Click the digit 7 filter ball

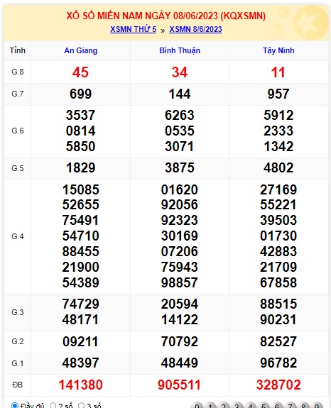(290, 405)
